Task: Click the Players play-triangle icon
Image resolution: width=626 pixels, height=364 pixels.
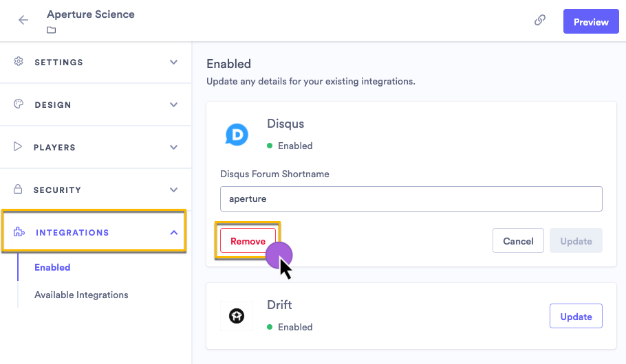Action: coord(18,146)
